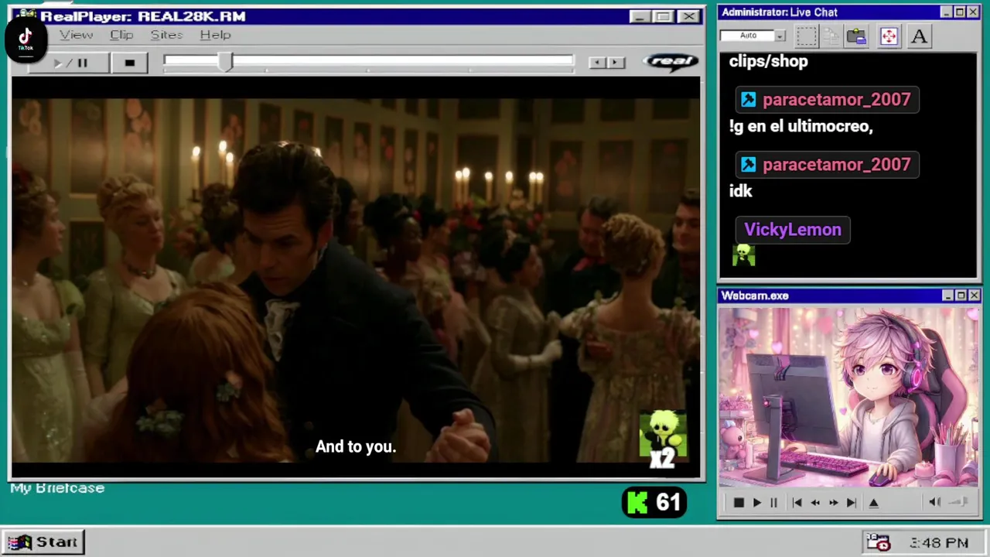
Task: Open the View menu in RealPlayer
Action: [x=77, y=35]
